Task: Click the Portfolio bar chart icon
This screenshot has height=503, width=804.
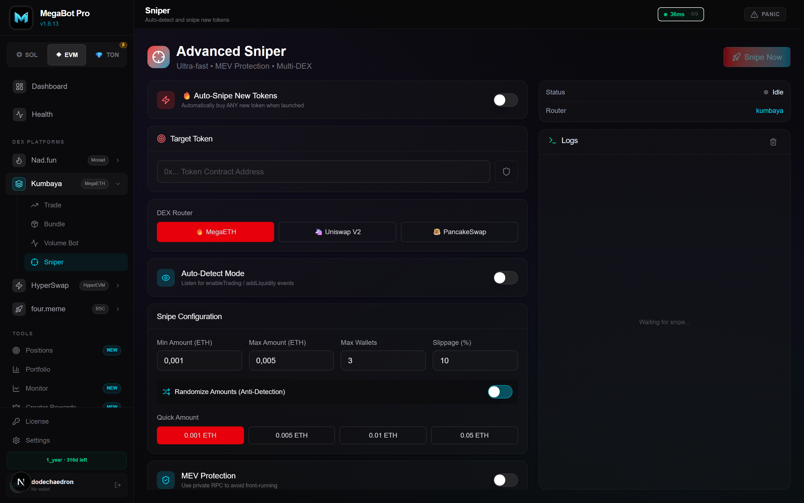Action: tap(16, 369)
